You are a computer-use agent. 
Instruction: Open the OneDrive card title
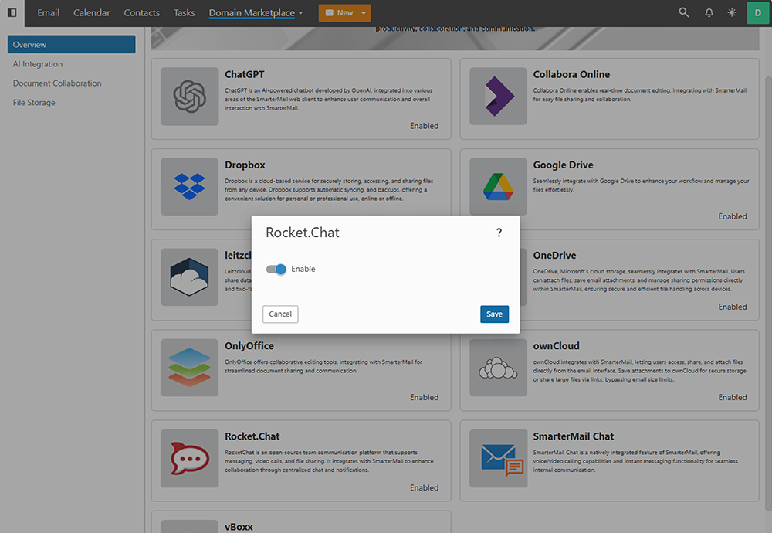(554, 255)
